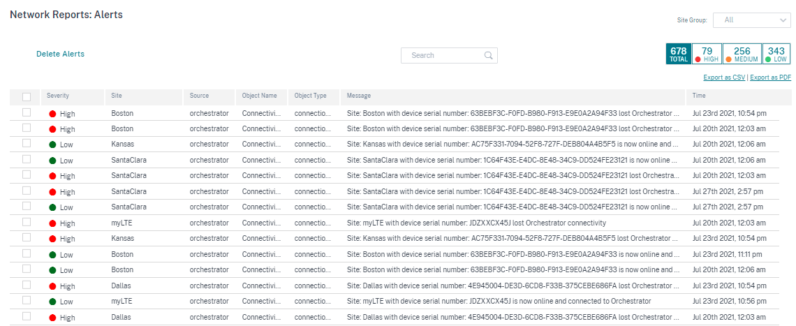Screen dimensions: 796x326
Task: Export alerts as CSV
Action: 724,77
